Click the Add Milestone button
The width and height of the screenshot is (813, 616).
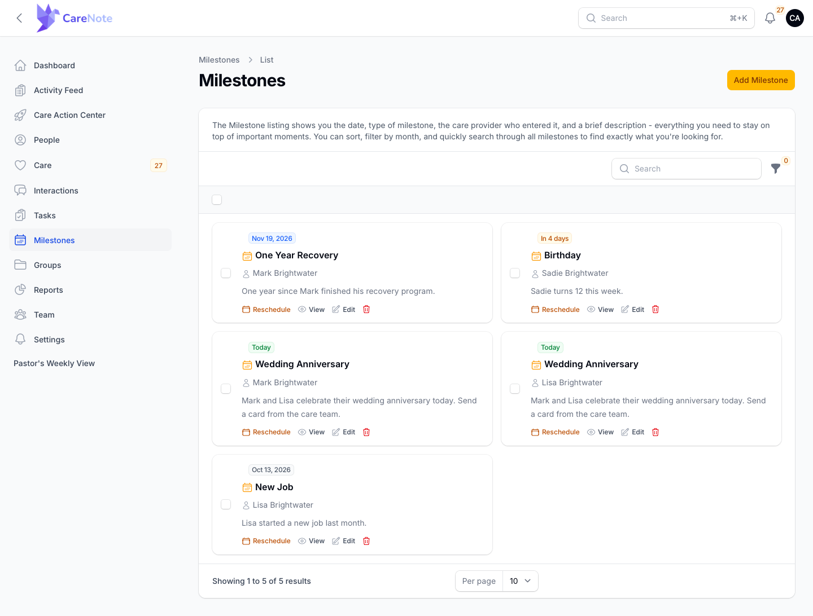click(760, 80)
